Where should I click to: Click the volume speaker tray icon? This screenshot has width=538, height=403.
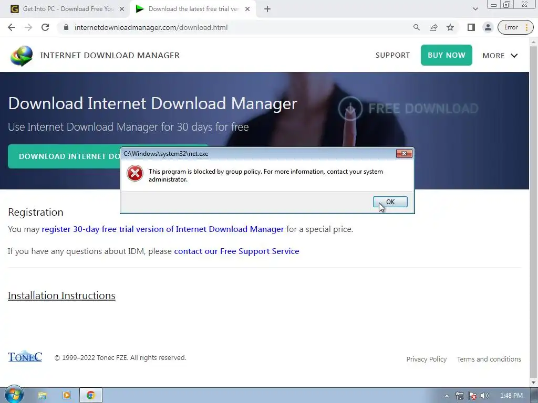[485, 396]
